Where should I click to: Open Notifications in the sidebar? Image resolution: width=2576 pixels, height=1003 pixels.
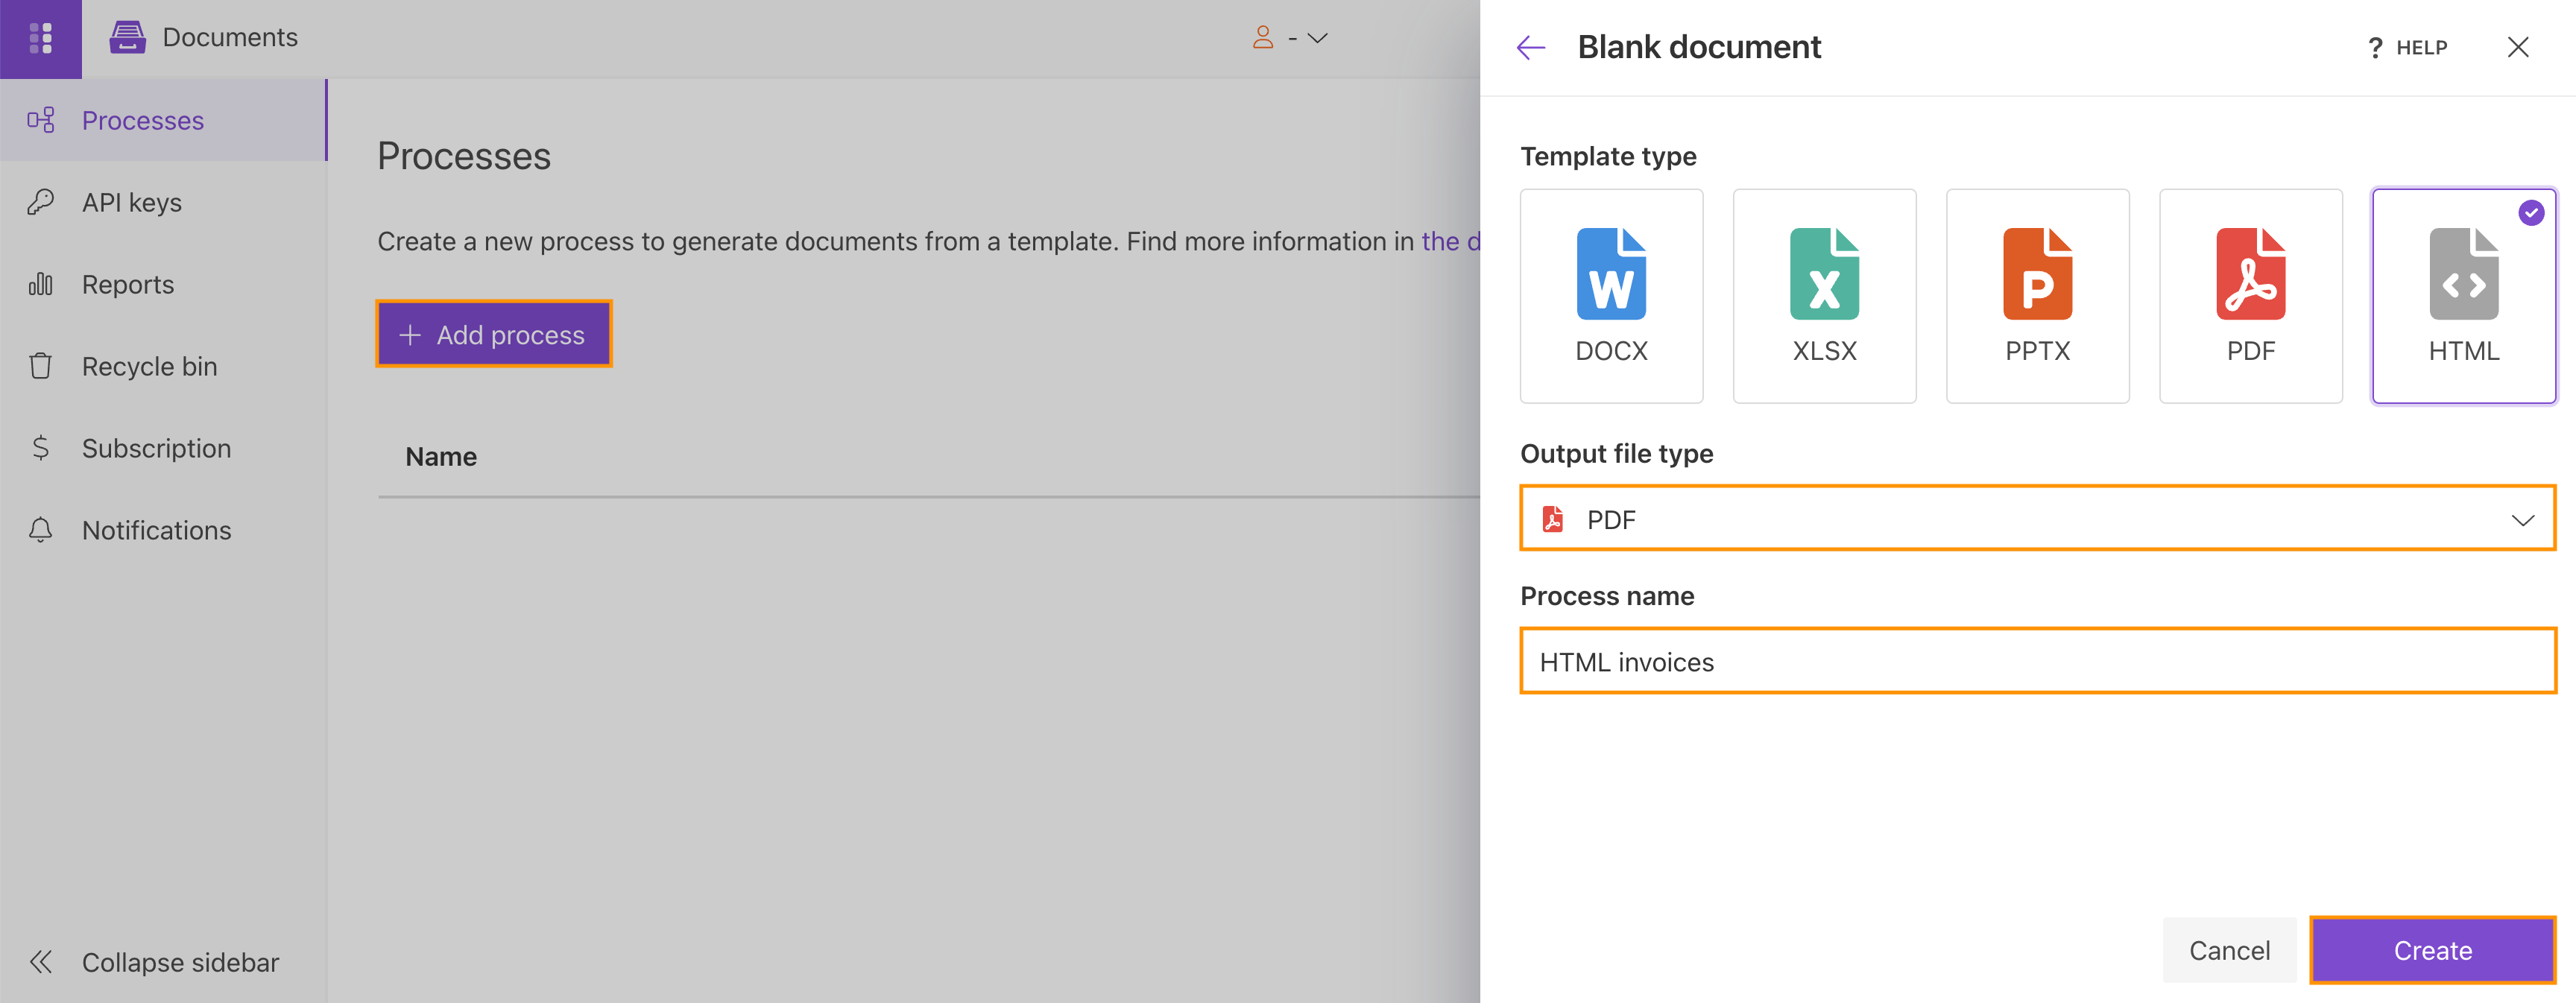click(x=163, y=530)
